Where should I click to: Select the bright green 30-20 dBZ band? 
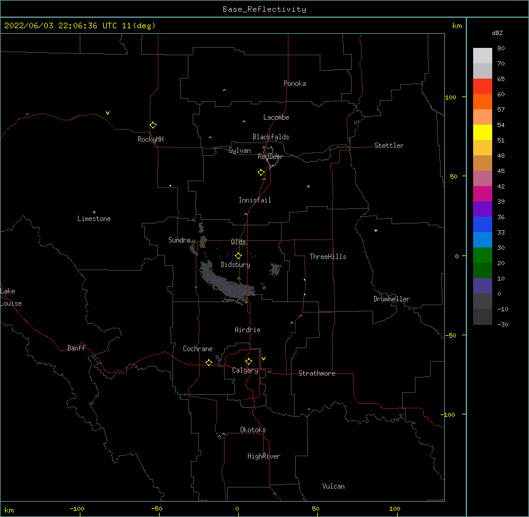(x=482, y=255)
